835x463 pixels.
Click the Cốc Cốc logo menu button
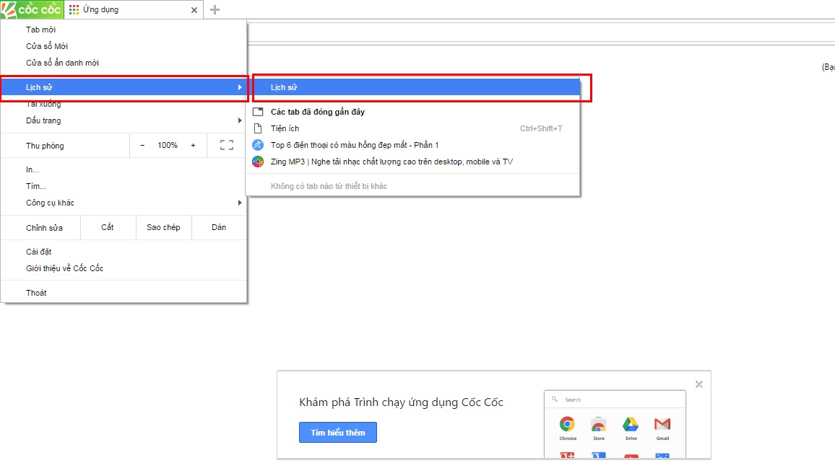coord(32,9)
